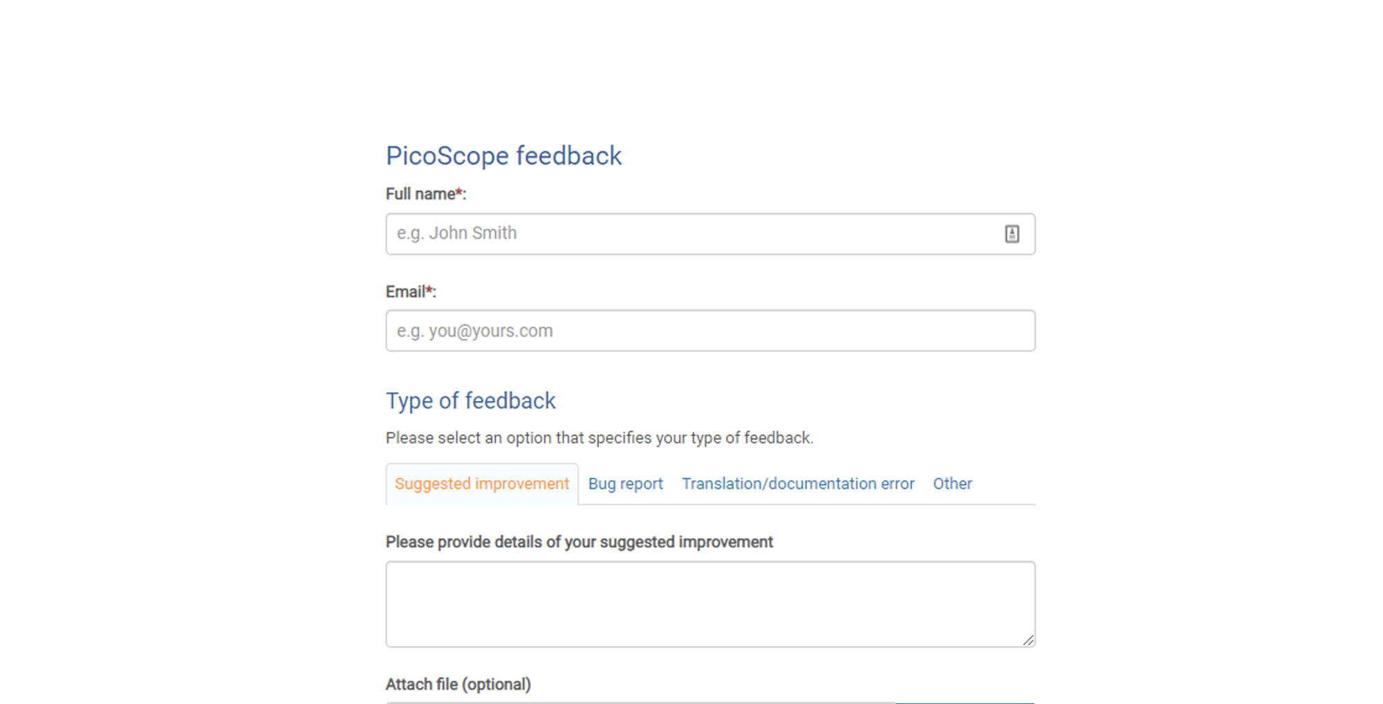Click the Type of feedback heading
This screenshot has height=704, width=1383.
(470, 401)
